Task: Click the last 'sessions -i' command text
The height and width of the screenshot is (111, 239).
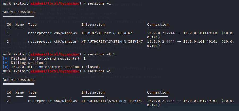Action: click(x=99, y=71)
